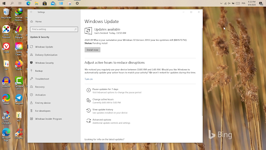
Task: Select Internet Download Manager desktop shortcut
Action: (x=19, y=15)
